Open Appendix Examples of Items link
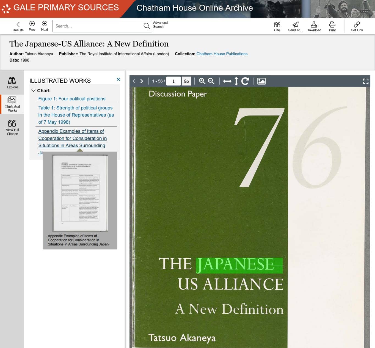 pos(72,139)
